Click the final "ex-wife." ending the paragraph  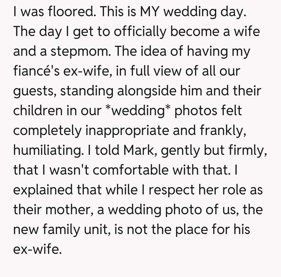click(x=37, y=249)
